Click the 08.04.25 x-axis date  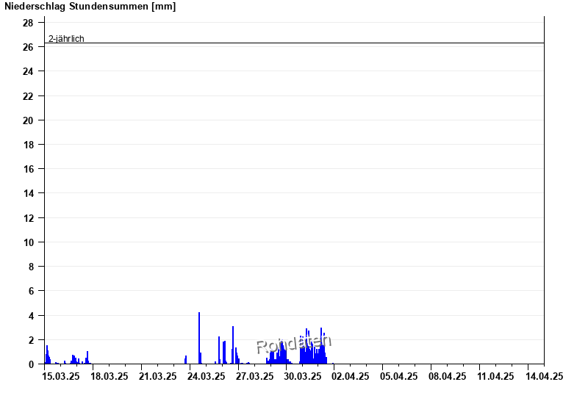448,376
